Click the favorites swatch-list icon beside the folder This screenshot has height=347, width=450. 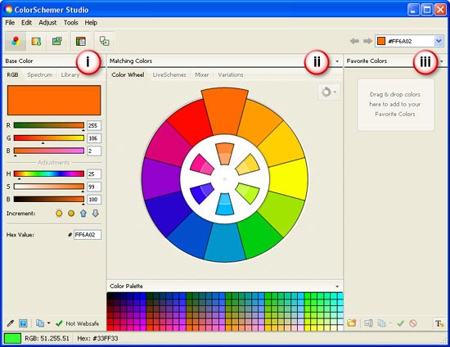pos(368,323)
